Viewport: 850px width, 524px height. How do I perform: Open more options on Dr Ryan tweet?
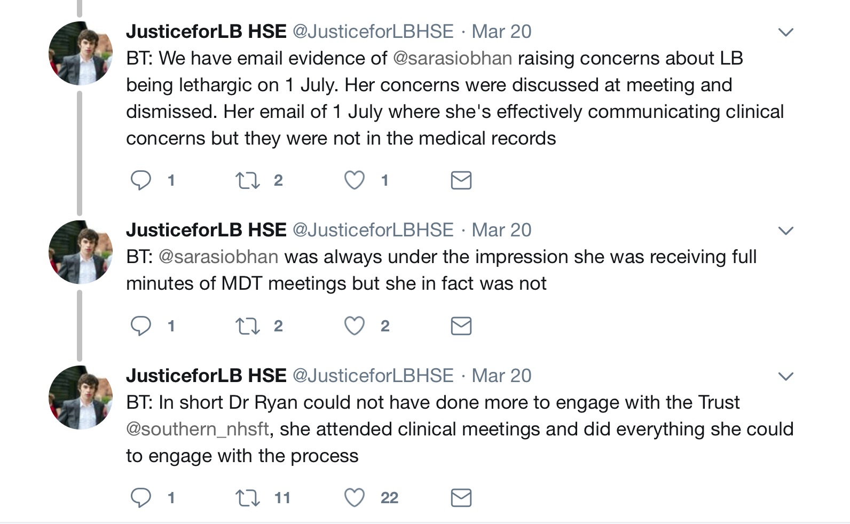[785, 377]
